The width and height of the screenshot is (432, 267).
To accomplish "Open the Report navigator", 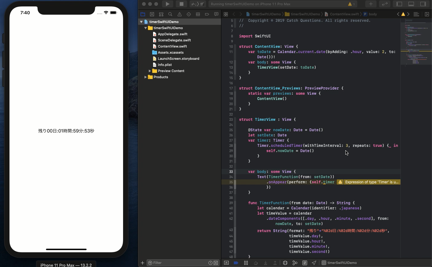I will pos(216,14).
